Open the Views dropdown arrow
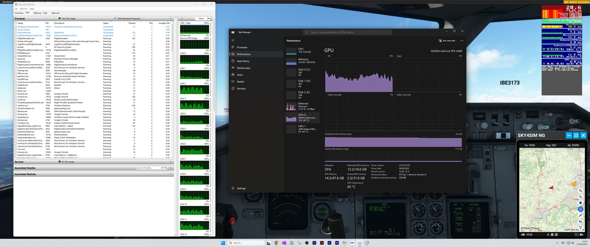Viewport: 590px width, 247px height. pos(209,18)
